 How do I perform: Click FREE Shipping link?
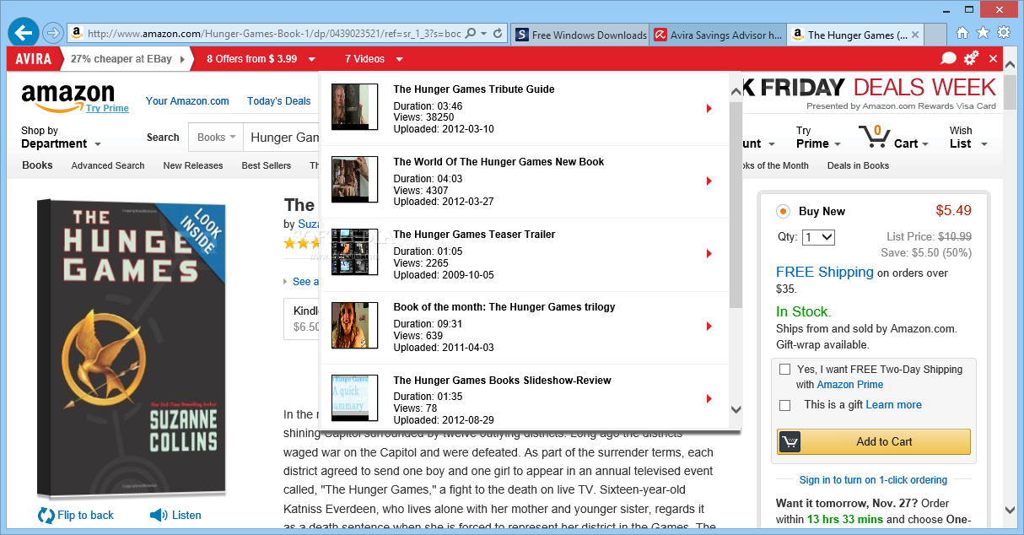(x=825, y=272)
